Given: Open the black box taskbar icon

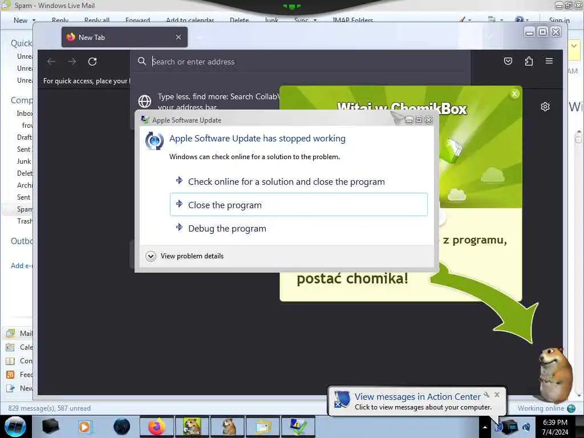Looking at the screenshot, I should pos(50,427).
